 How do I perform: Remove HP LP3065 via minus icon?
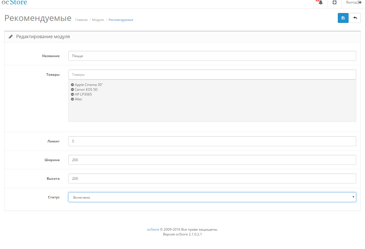point(72,94)
